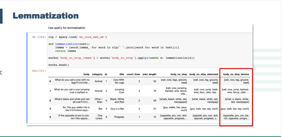Click the 'Bar' category cell

[101, 109]
